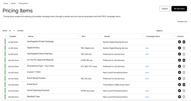Image resolution: width=191 pixels, height=101 pixels.
Task: Go to Admin breadcrumb
Action: pos(13,3)
